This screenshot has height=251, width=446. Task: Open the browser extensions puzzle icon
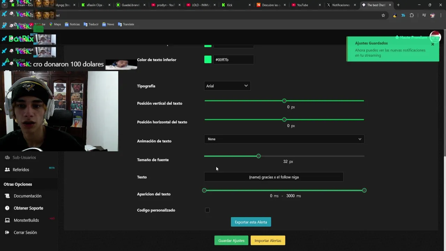coord(412,15)
